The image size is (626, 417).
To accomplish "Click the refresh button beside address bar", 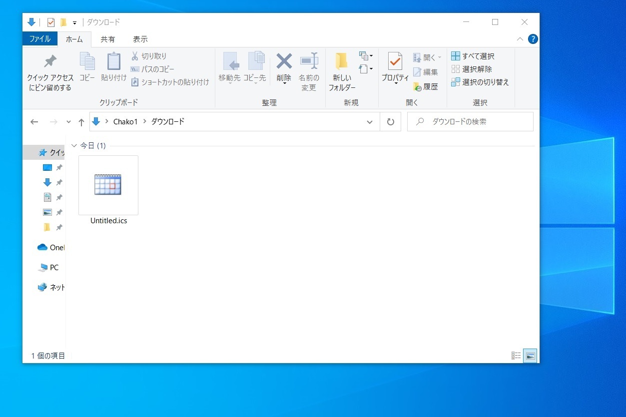I will coord(391,122).
